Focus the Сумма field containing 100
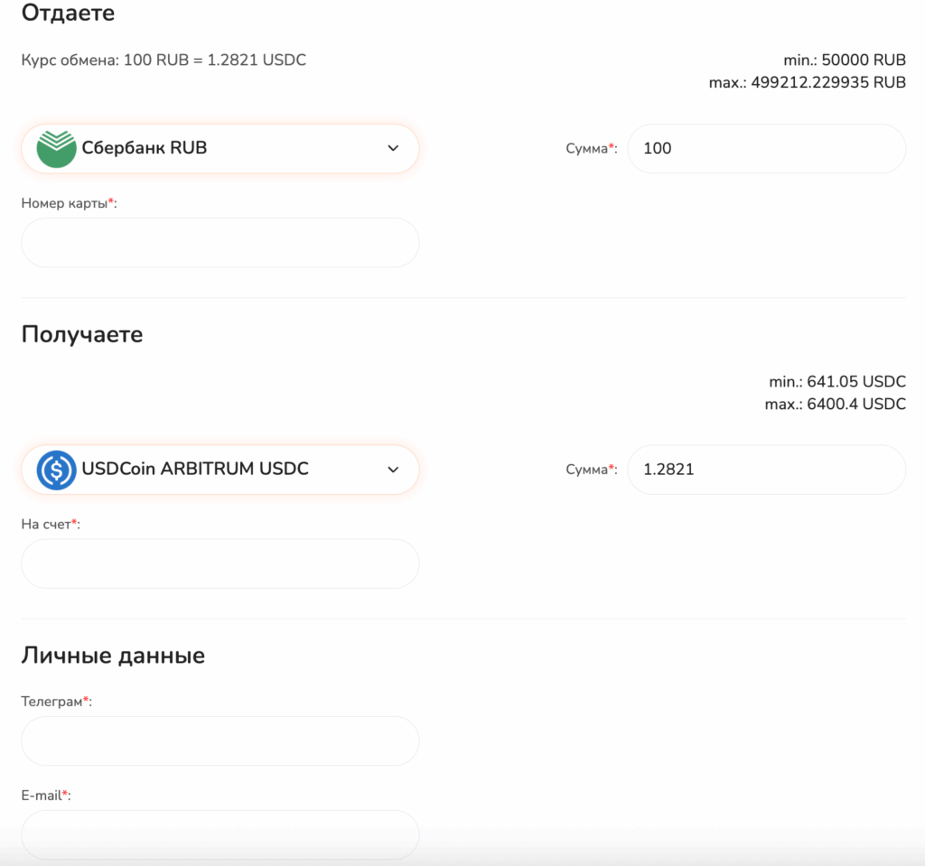Viewport: 925px width, 866px height. 766,148
